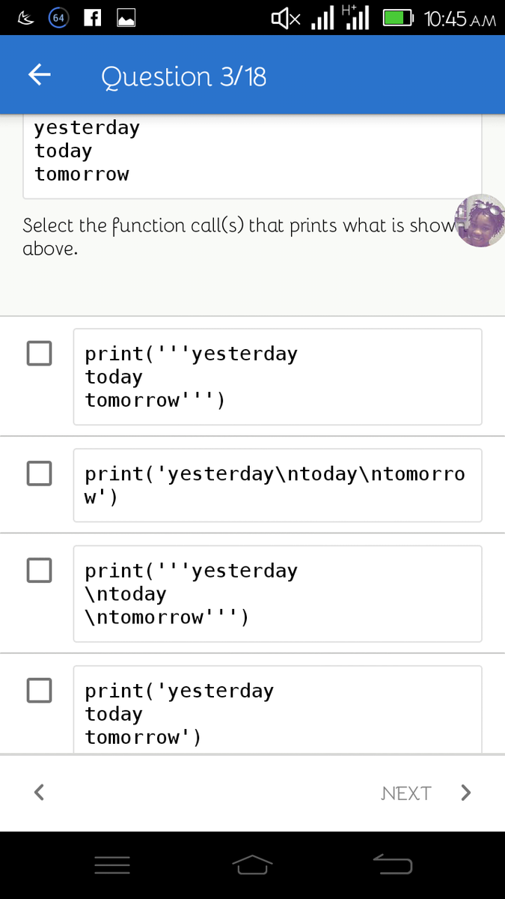Check the single-line \n print option
This screenshot has width=505, height=899.
coord(39,473)
